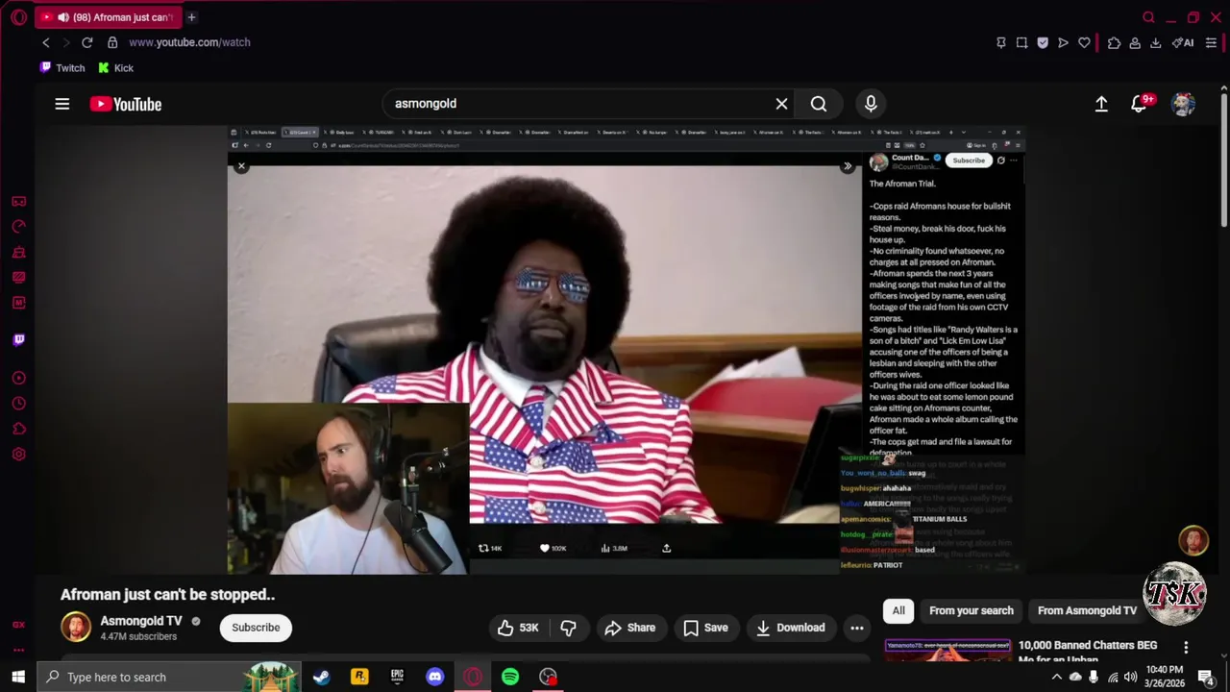Save video to a playlist
Viewport: 1230px width, 692px height.
tap(705, 628)
